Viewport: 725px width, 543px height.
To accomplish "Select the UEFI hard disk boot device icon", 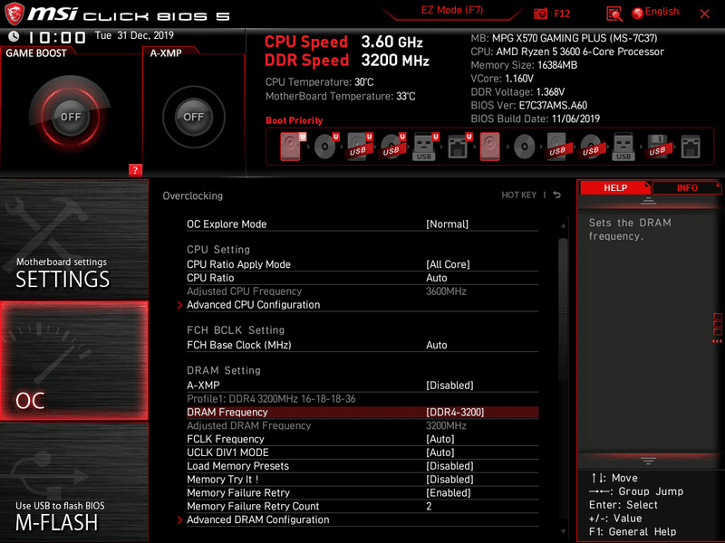I will click(x=292, y=147).
